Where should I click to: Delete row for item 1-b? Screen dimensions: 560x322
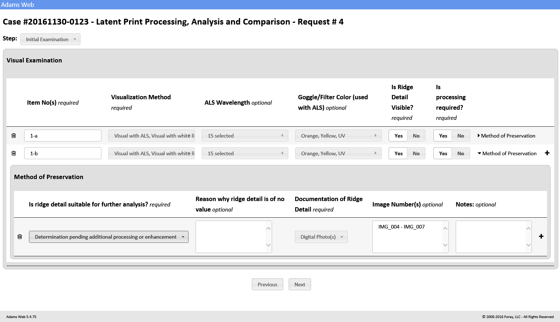click(14, 153)
